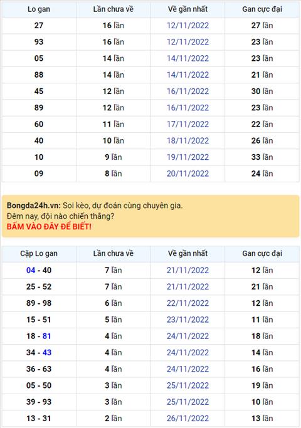Click Về gần nhất header in second table
Viewport: 301px width, 428px height.
coord(187,254)
